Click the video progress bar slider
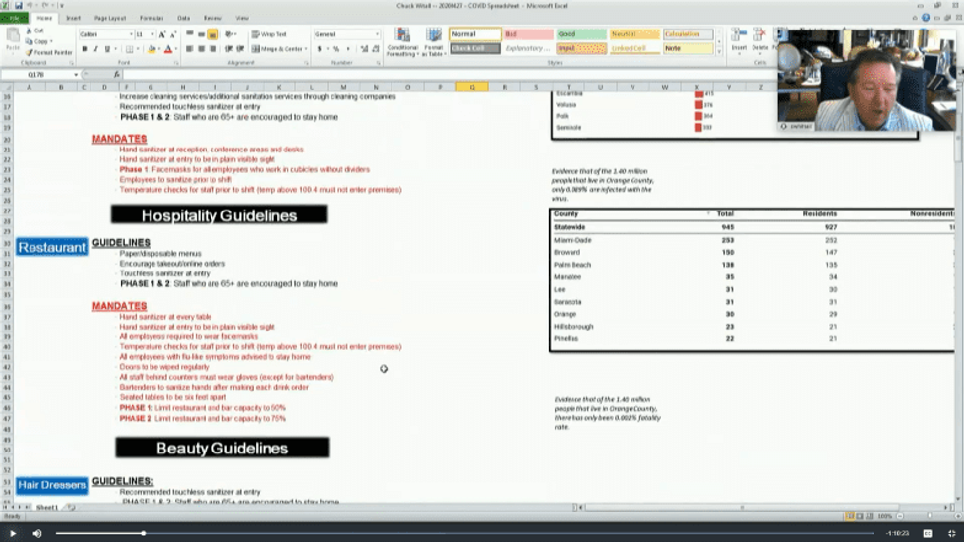 [x=144, y=533]
